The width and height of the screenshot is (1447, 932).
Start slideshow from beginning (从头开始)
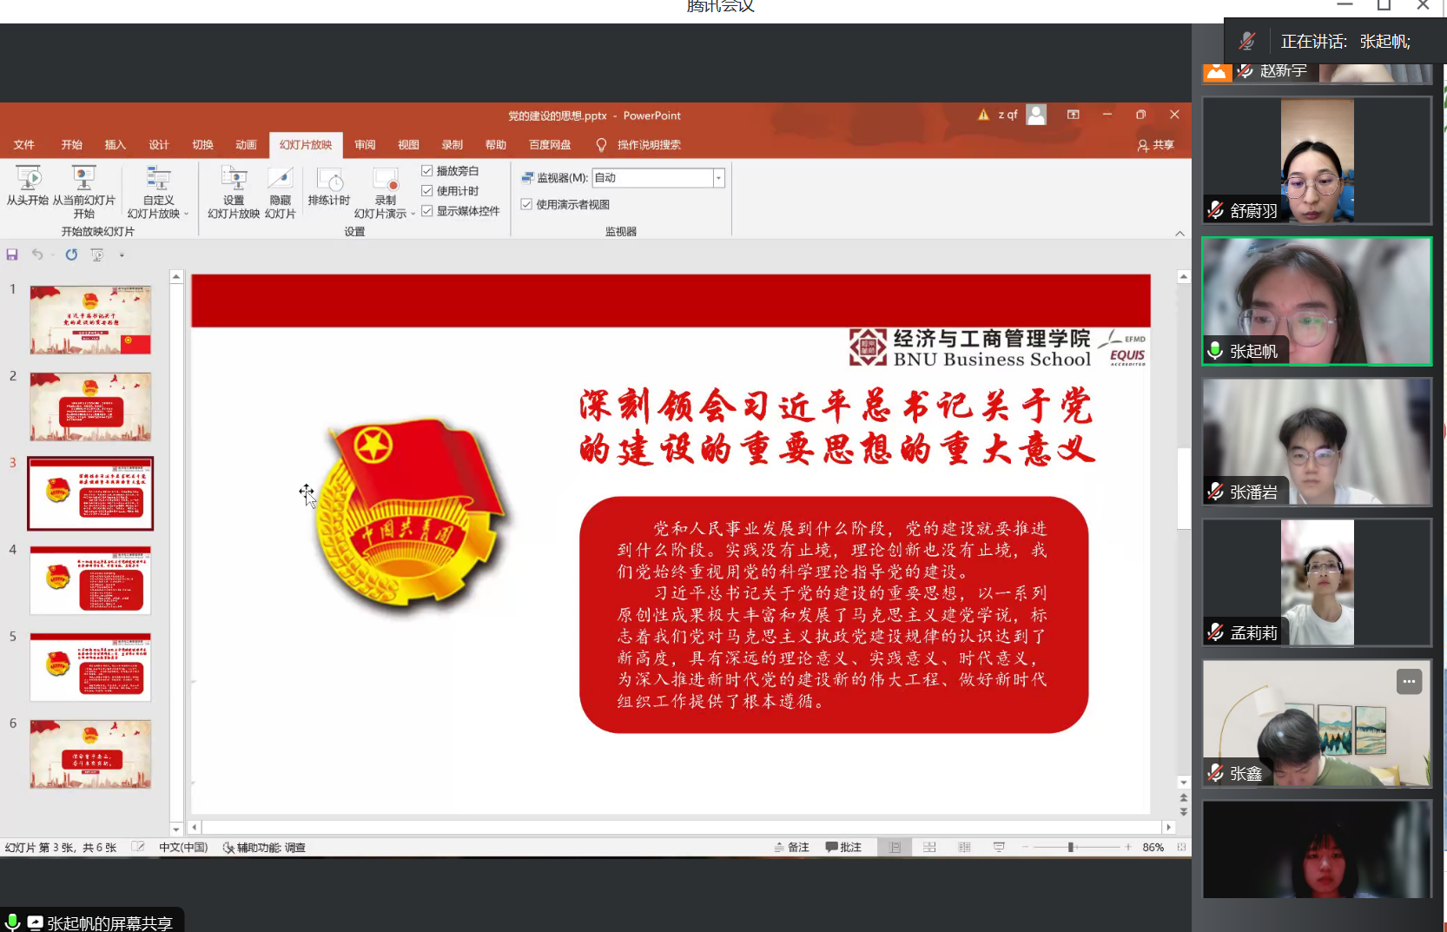[x=28, y=186]
